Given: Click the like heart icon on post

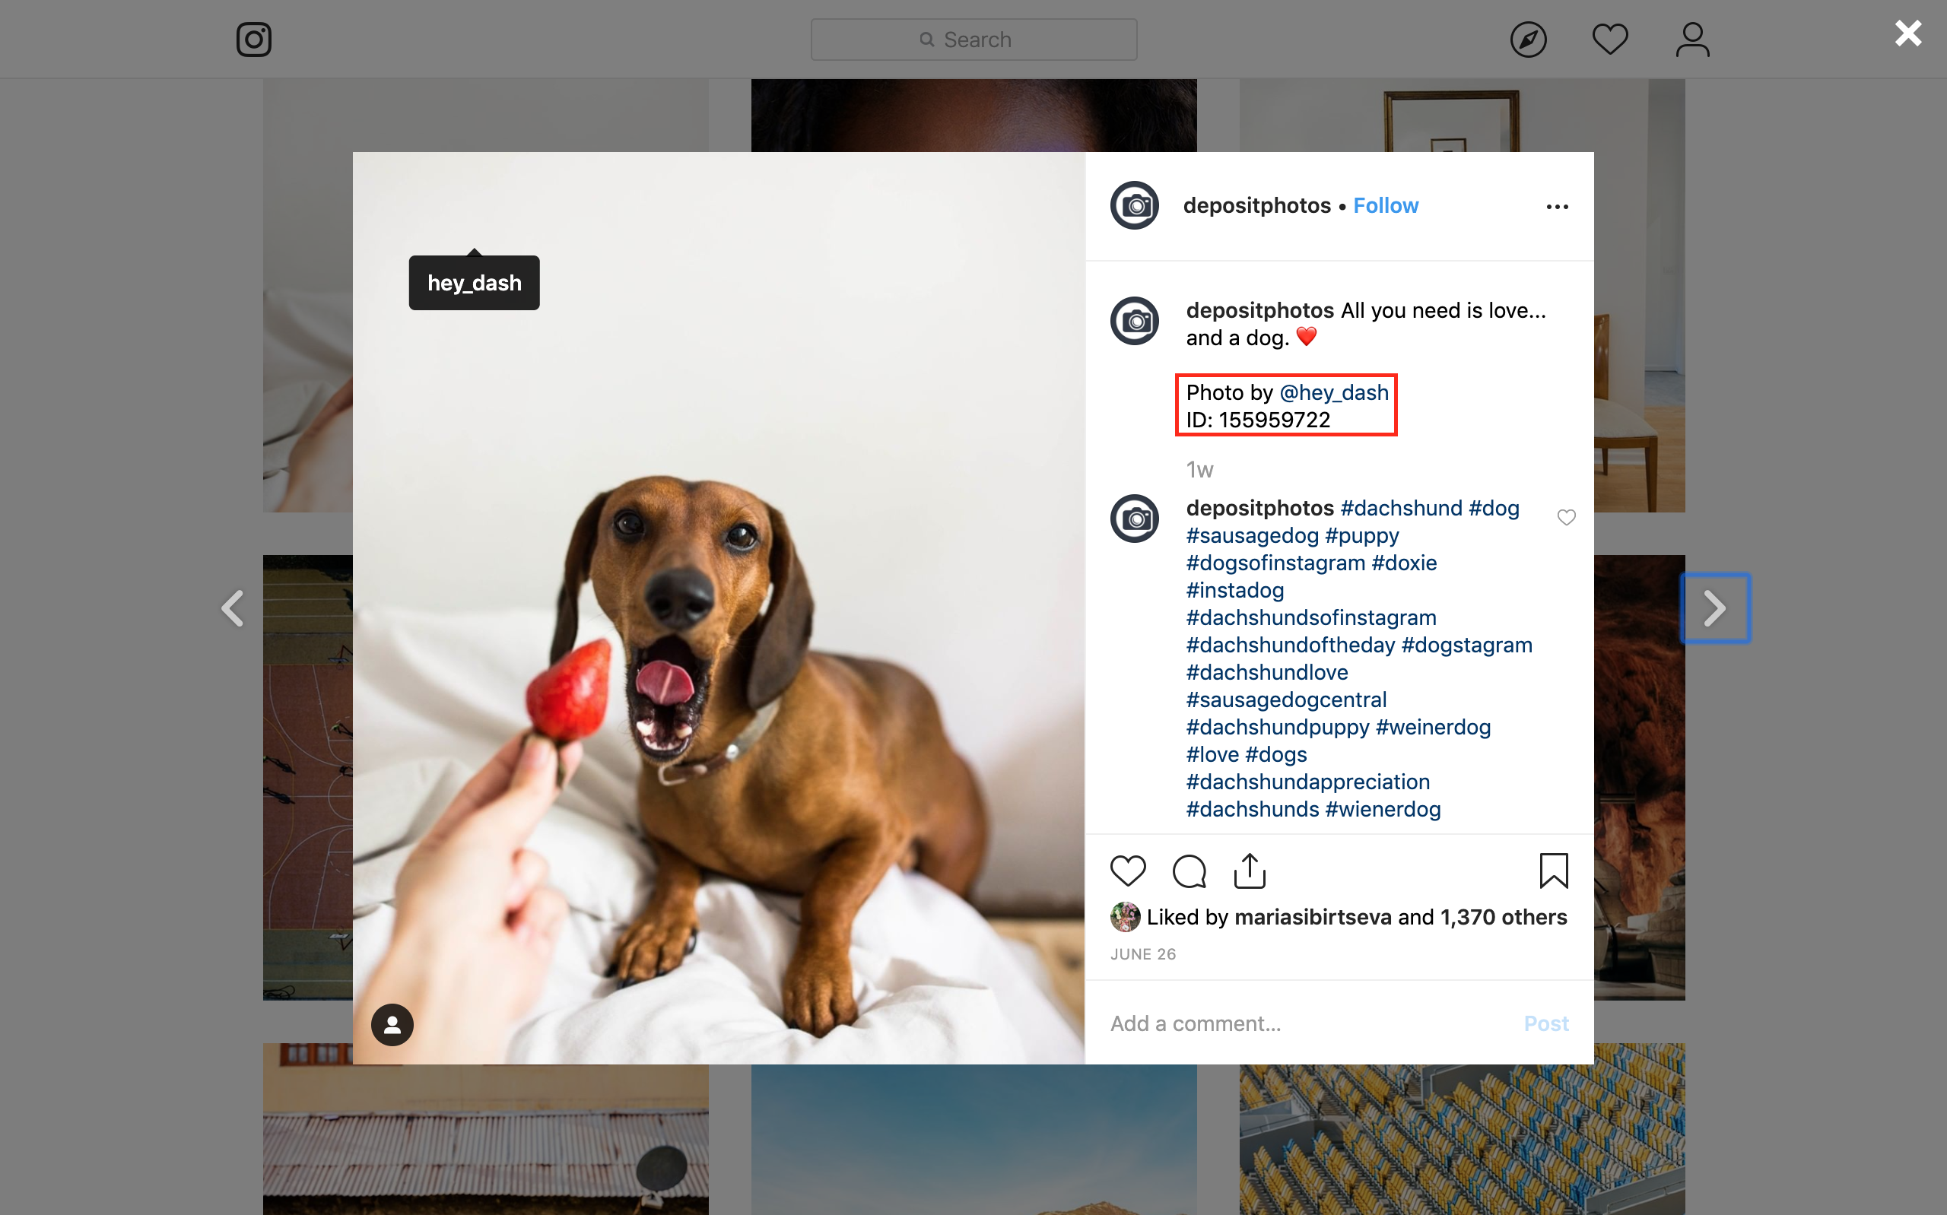Looking at the screenshot, I should click(1128, 871).
